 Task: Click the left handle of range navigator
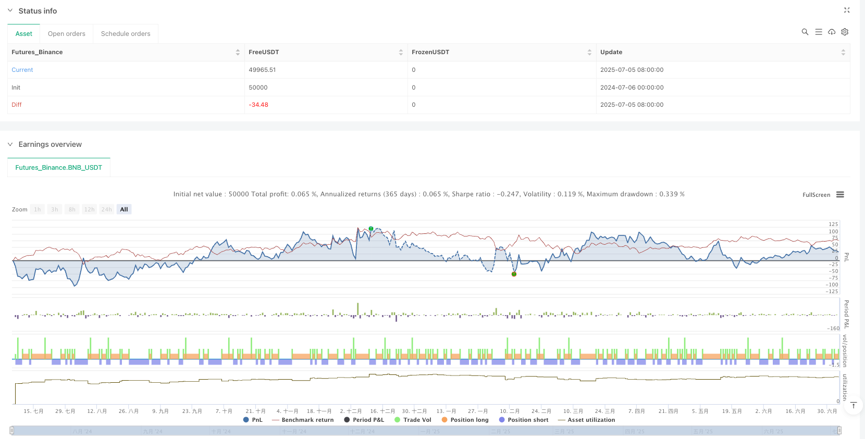(x=12, y=430)
